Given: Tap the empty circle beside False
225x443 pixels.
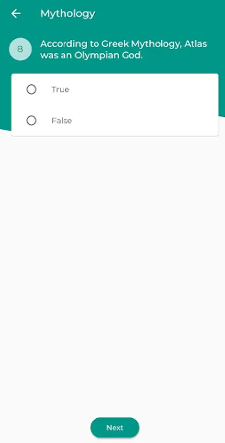Looking at the screenshot, I should click(32, 121).
